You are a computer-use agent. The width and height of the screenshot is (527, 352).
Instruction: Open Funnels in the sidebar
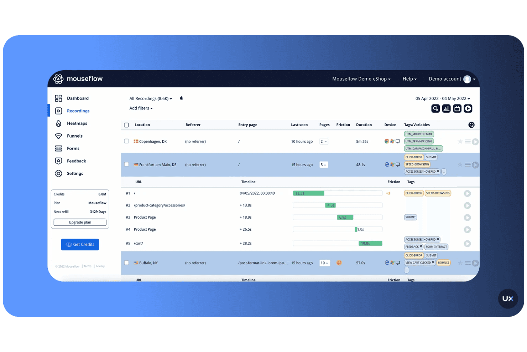(x=69, y=136)
